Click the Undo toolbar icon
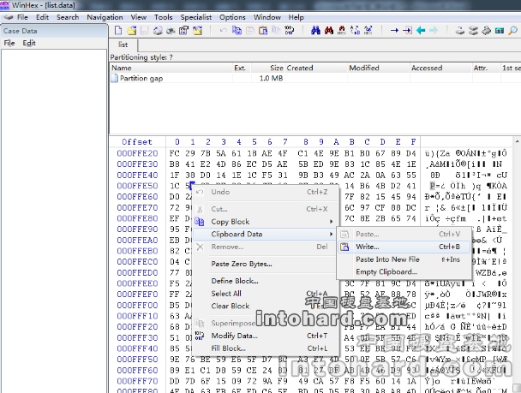The height and width of the screenshot is (393, 521). (x=224, y=31)
